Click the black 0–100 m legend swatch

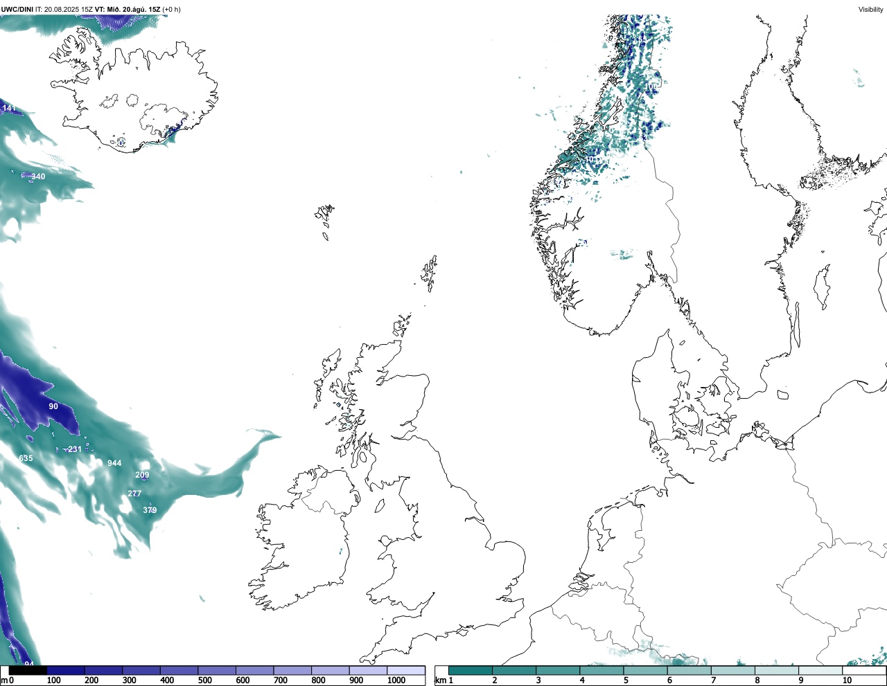[x=28, y=670]
